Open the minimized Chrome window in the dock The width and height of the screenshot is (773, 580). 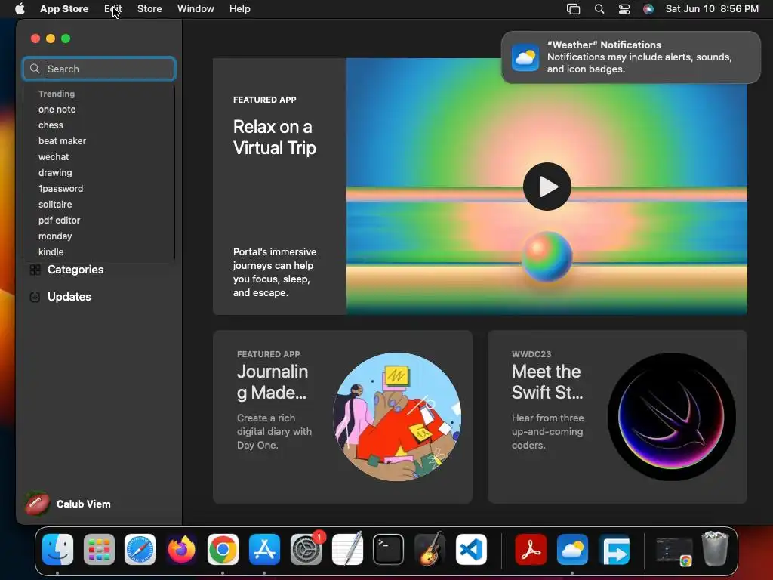pos(673,551)
